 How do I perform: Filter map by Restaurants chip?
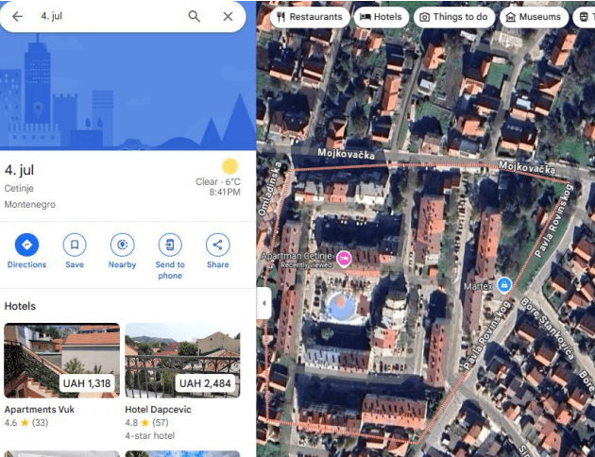[308, 17]
